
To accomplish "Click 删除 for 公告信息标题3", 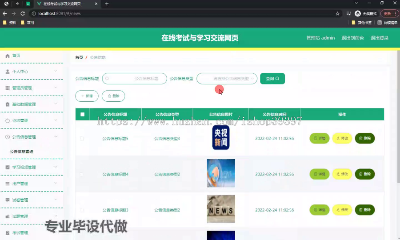I will click(365, 210).
